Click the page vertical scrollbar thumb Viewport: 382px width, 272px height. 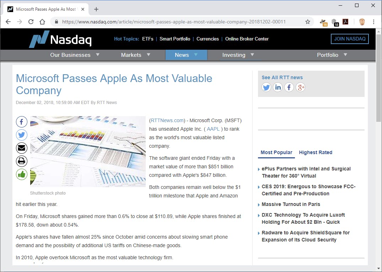378,78
